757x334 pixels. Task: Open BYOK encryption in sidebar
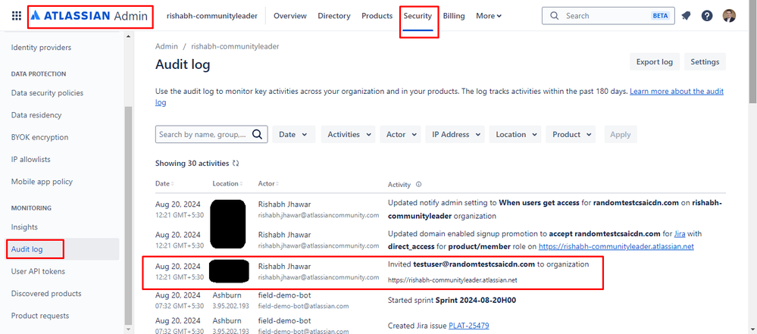[39, 137]
